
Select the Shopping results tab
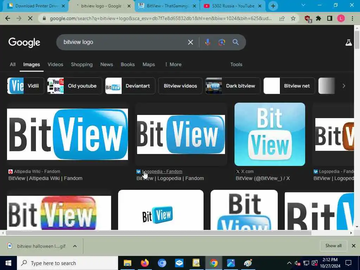click(82, 65)
